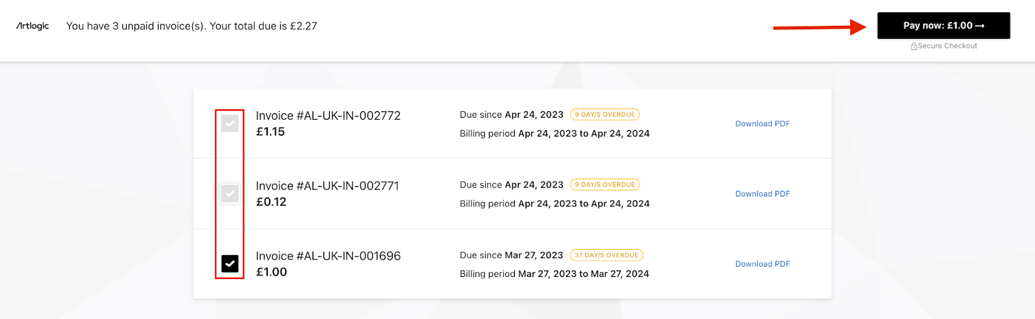The width and height of the screenshot is (1035, 319).
Task: Download PDF for invoice AL-UK-IN-002772
Action: 762,124
